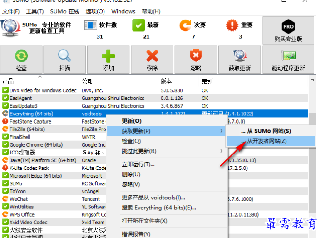Viewport: 321px width, 238px height.
Task: Click the orange update icon of WeChat row
Action: coord(5,199)
